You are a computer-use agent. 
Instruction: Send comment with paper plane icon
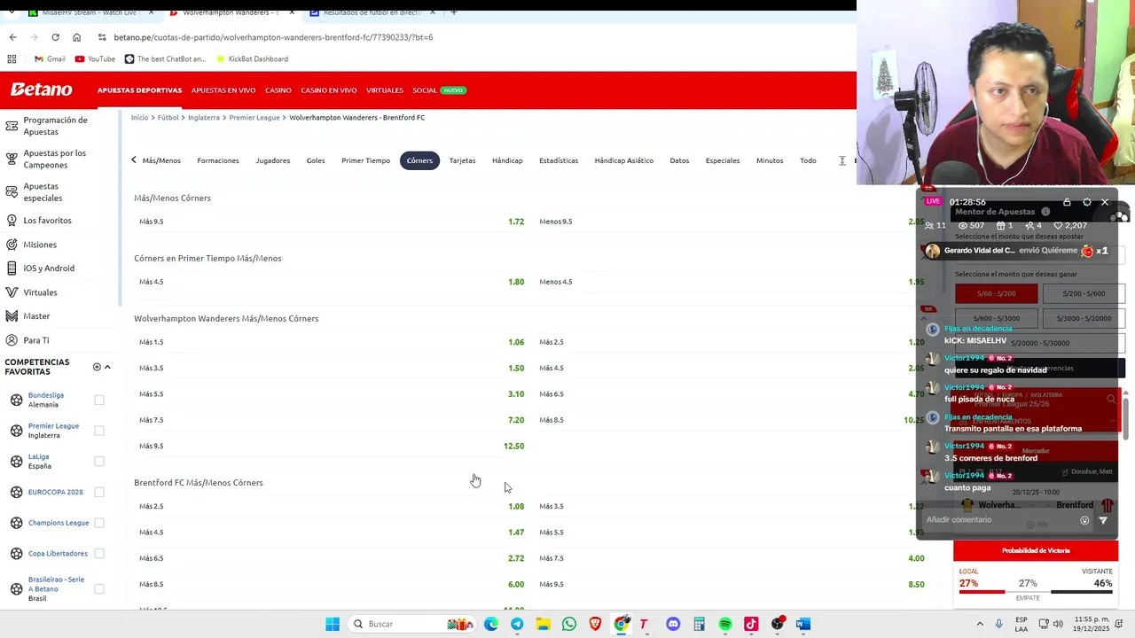pyautogui.click(x=1103, y=520)
